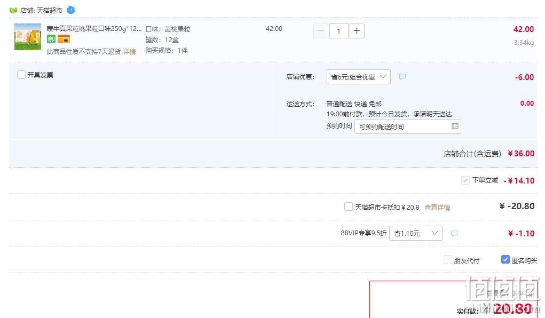Click the 下单立减 amount -¥14.10
The image size is (545, 318).
(519, 180)
